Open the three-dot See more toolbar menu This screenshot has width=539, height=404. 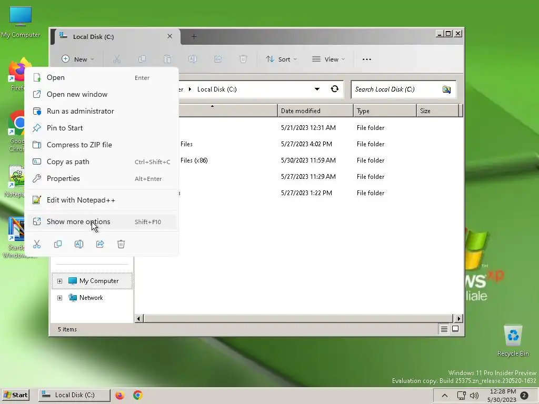[367, 59]
